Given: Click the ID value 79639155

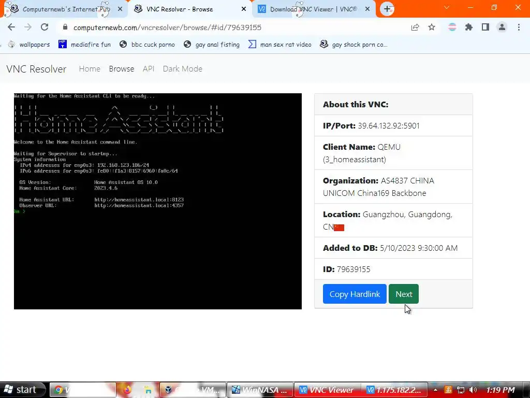Looking at the screenshot, I should tap(353, 269).
